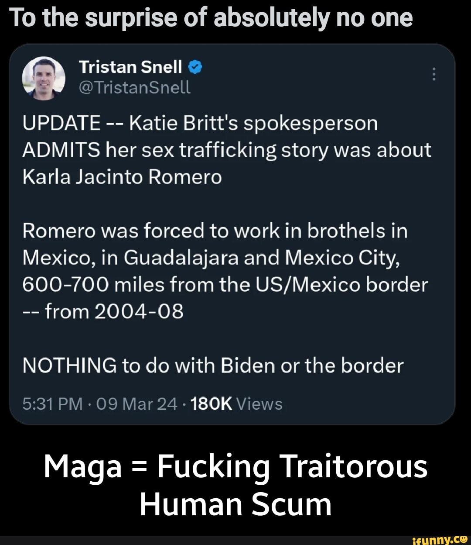This screenshot has height=545, width=471.
Task: Click the '-- from 2004-08' line
Action: pyautogui.click(x=102, y=312)
